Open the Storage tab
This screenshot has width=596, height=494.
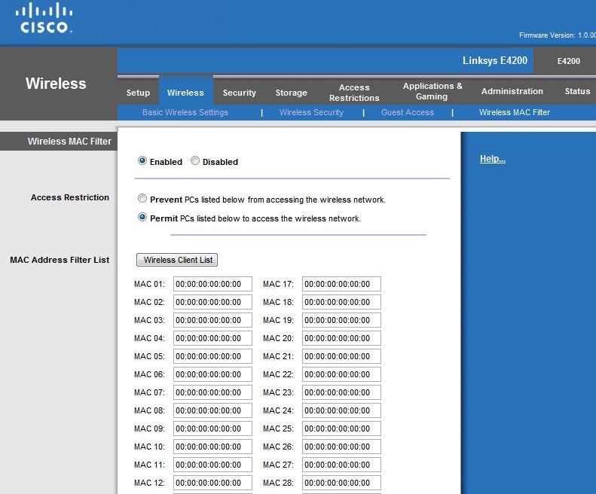click(x=291, y=93)
